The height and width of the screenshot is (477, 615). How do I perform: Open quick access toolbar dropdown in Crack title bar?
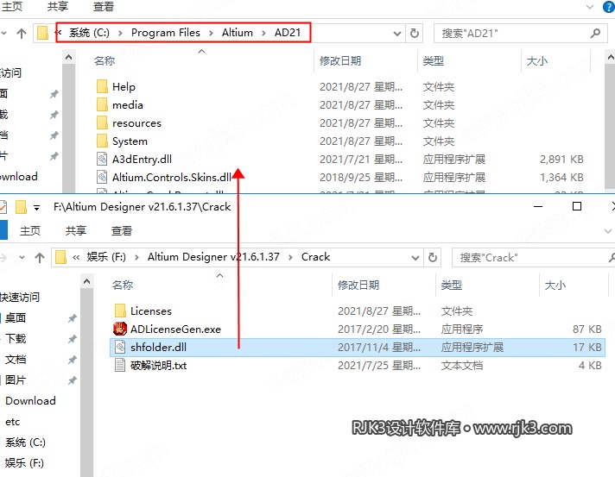point(36,208)
